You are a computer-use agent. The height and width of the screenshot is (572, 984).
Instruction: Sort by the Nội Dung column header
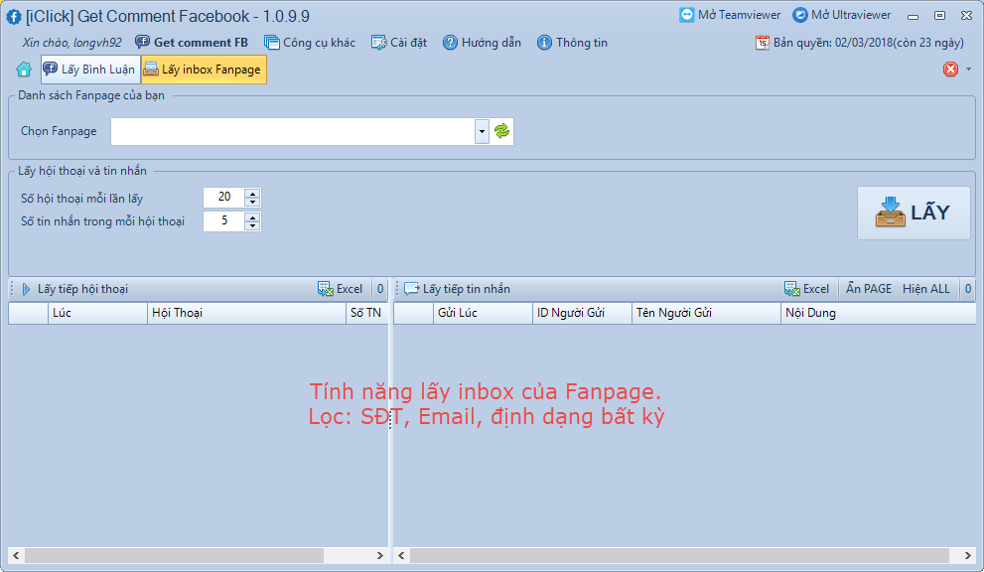[878, 313]
